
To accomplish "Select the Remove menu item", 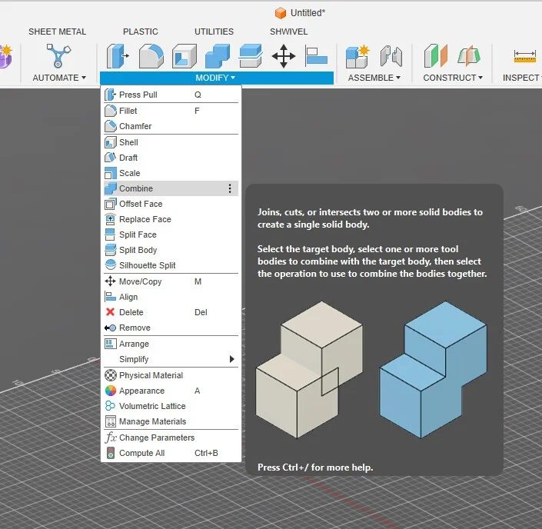I will (171, 328).
